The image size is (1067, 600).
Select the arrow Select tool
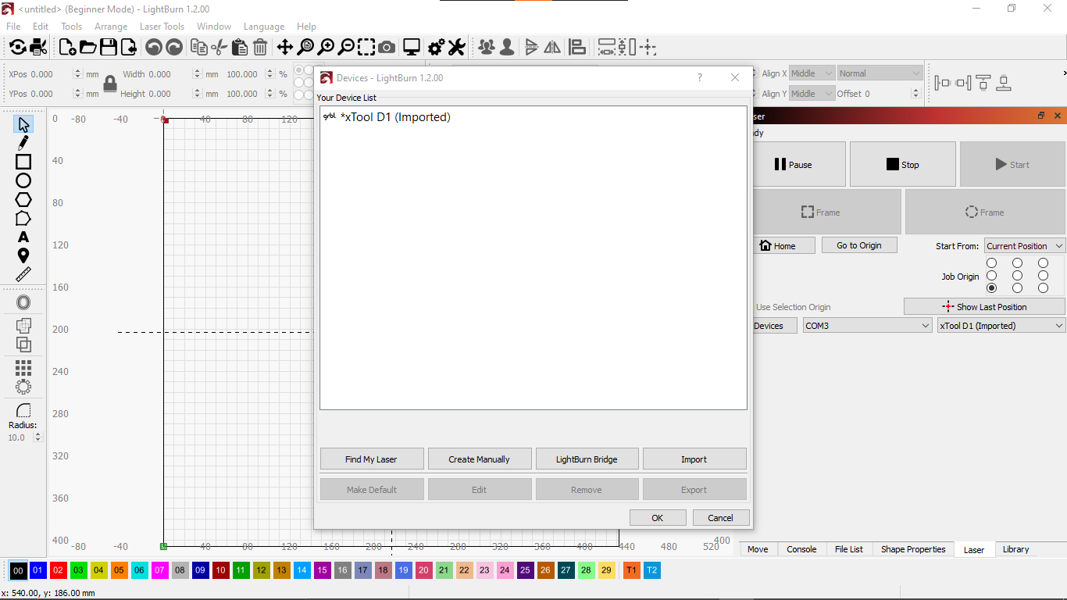point(23,124)
